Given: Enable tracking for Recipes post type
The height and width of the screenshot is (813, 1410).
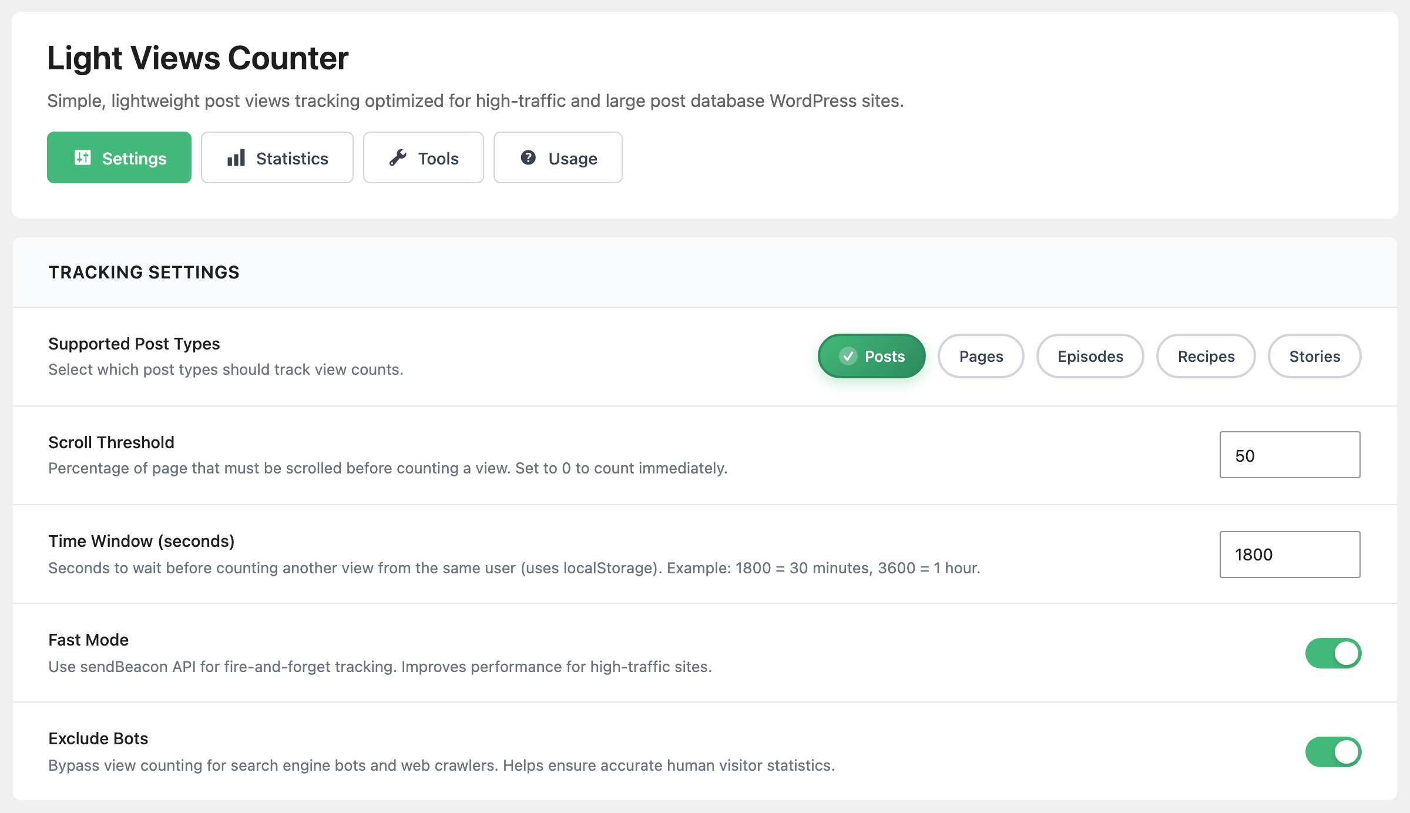Looking at the screenshot, I should pos(1206,356).
